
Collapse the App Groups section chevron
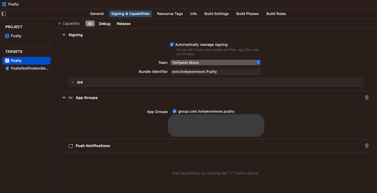point(64,97)
